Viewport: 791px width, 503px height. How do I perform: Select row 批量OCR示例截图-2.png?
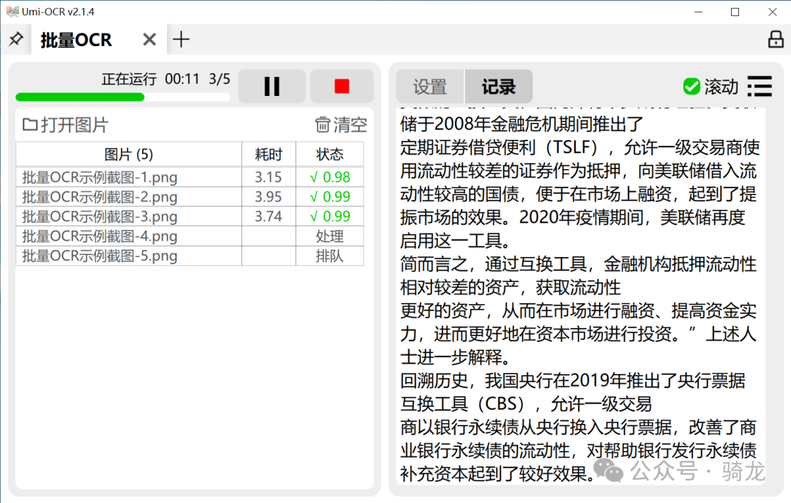pos(190,197)
